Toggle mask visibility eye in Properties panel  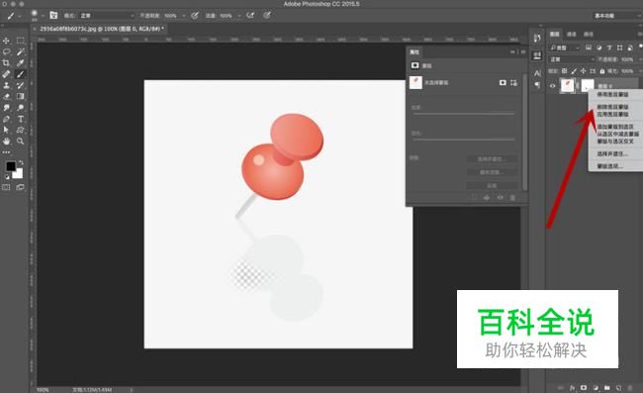coord(500,198)
